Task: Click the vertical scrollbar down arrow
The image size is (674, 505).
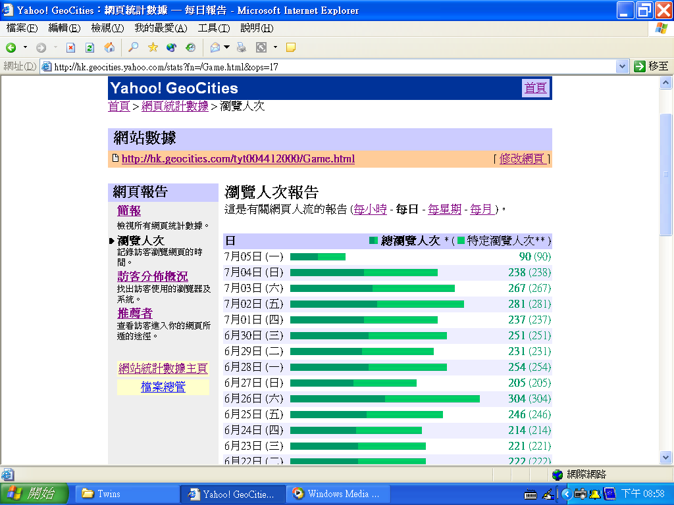Action: (666, 458)
